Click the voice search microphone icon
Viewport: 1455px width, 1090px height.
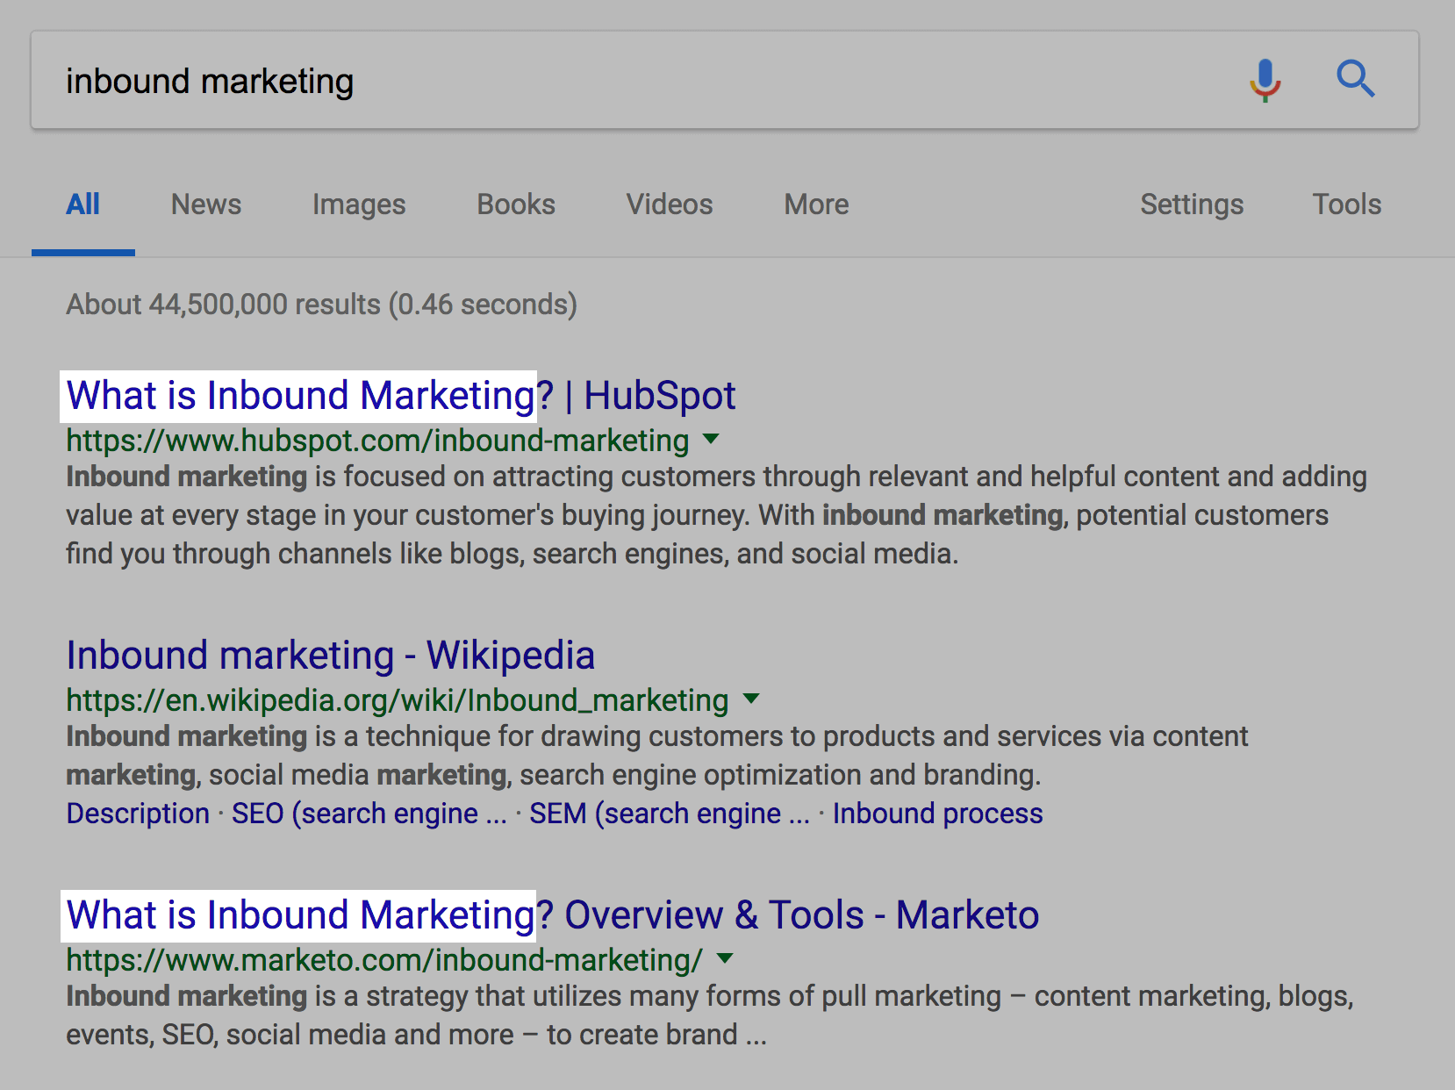(1265, 81)
